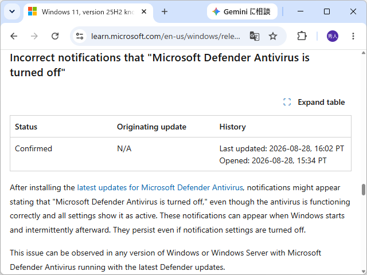367x275 pixels.
Task: Click the scrollbar down arrow
Action: click(363, 271)
